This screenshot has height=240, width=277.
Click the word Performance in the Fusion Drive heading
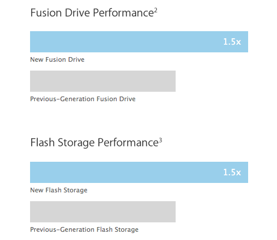click(123, 13)
